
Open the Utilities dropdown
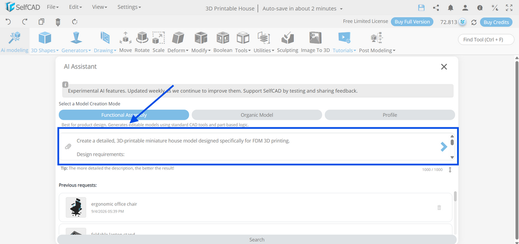point(264,42)
